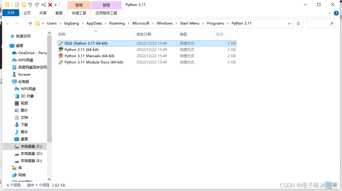This screenshot has height=191, width=342.
Task: Click the search magnifier icon
Action: click(331, 23)
